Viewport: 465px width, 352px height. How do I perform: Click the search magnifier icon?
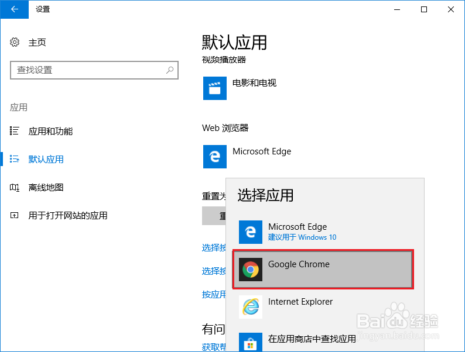[170, 70]
